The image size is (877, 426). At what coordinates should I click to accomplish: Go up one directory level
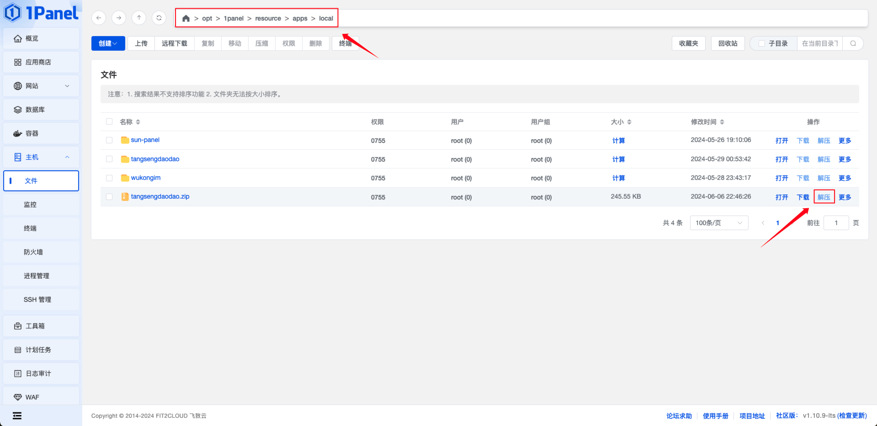click(139, 18)
